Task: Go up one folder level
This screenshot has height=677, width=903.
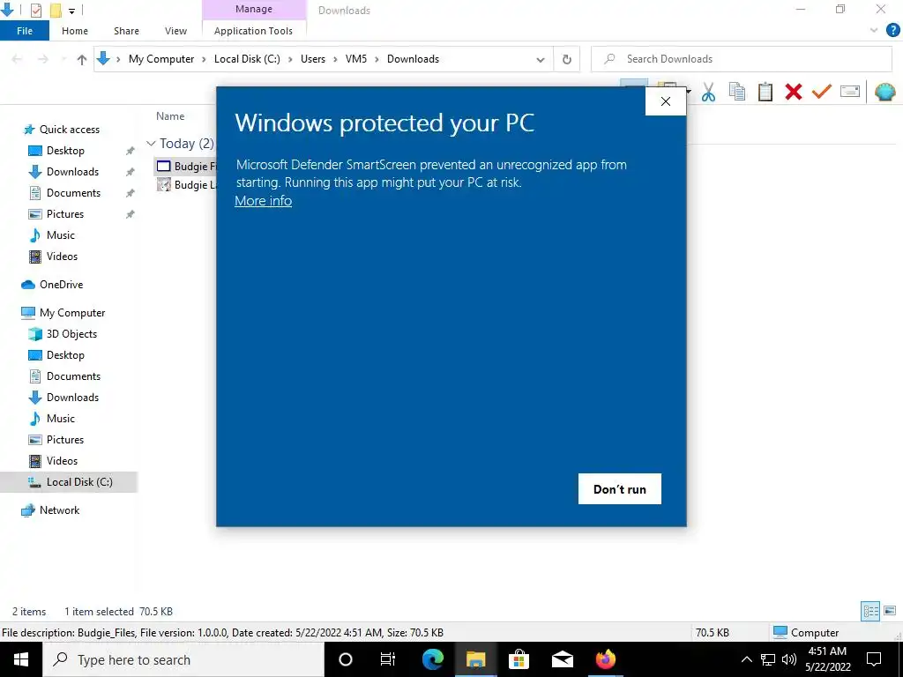Action: pos(82,59)
